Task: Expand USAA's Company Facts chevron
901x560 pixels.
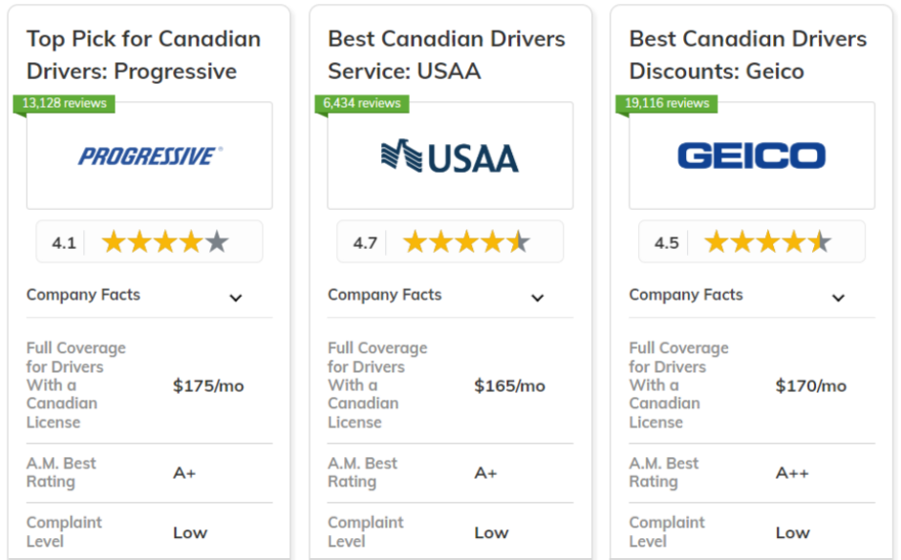Action: click(537, 298)
